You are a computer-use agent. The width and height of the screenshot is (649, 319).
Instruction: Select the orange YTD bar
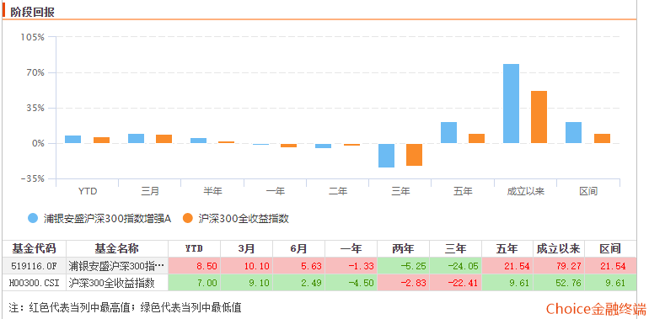click(101, 140)
